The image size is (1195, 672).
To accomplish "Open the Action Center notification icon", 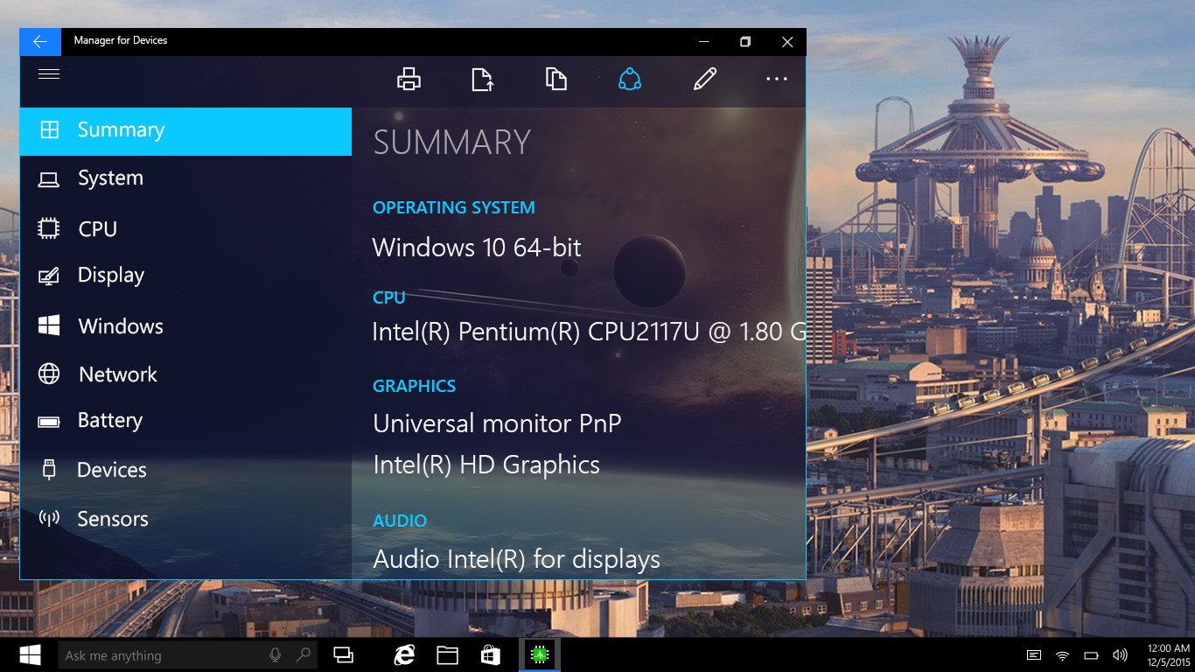I will [x=1034, y=655].
